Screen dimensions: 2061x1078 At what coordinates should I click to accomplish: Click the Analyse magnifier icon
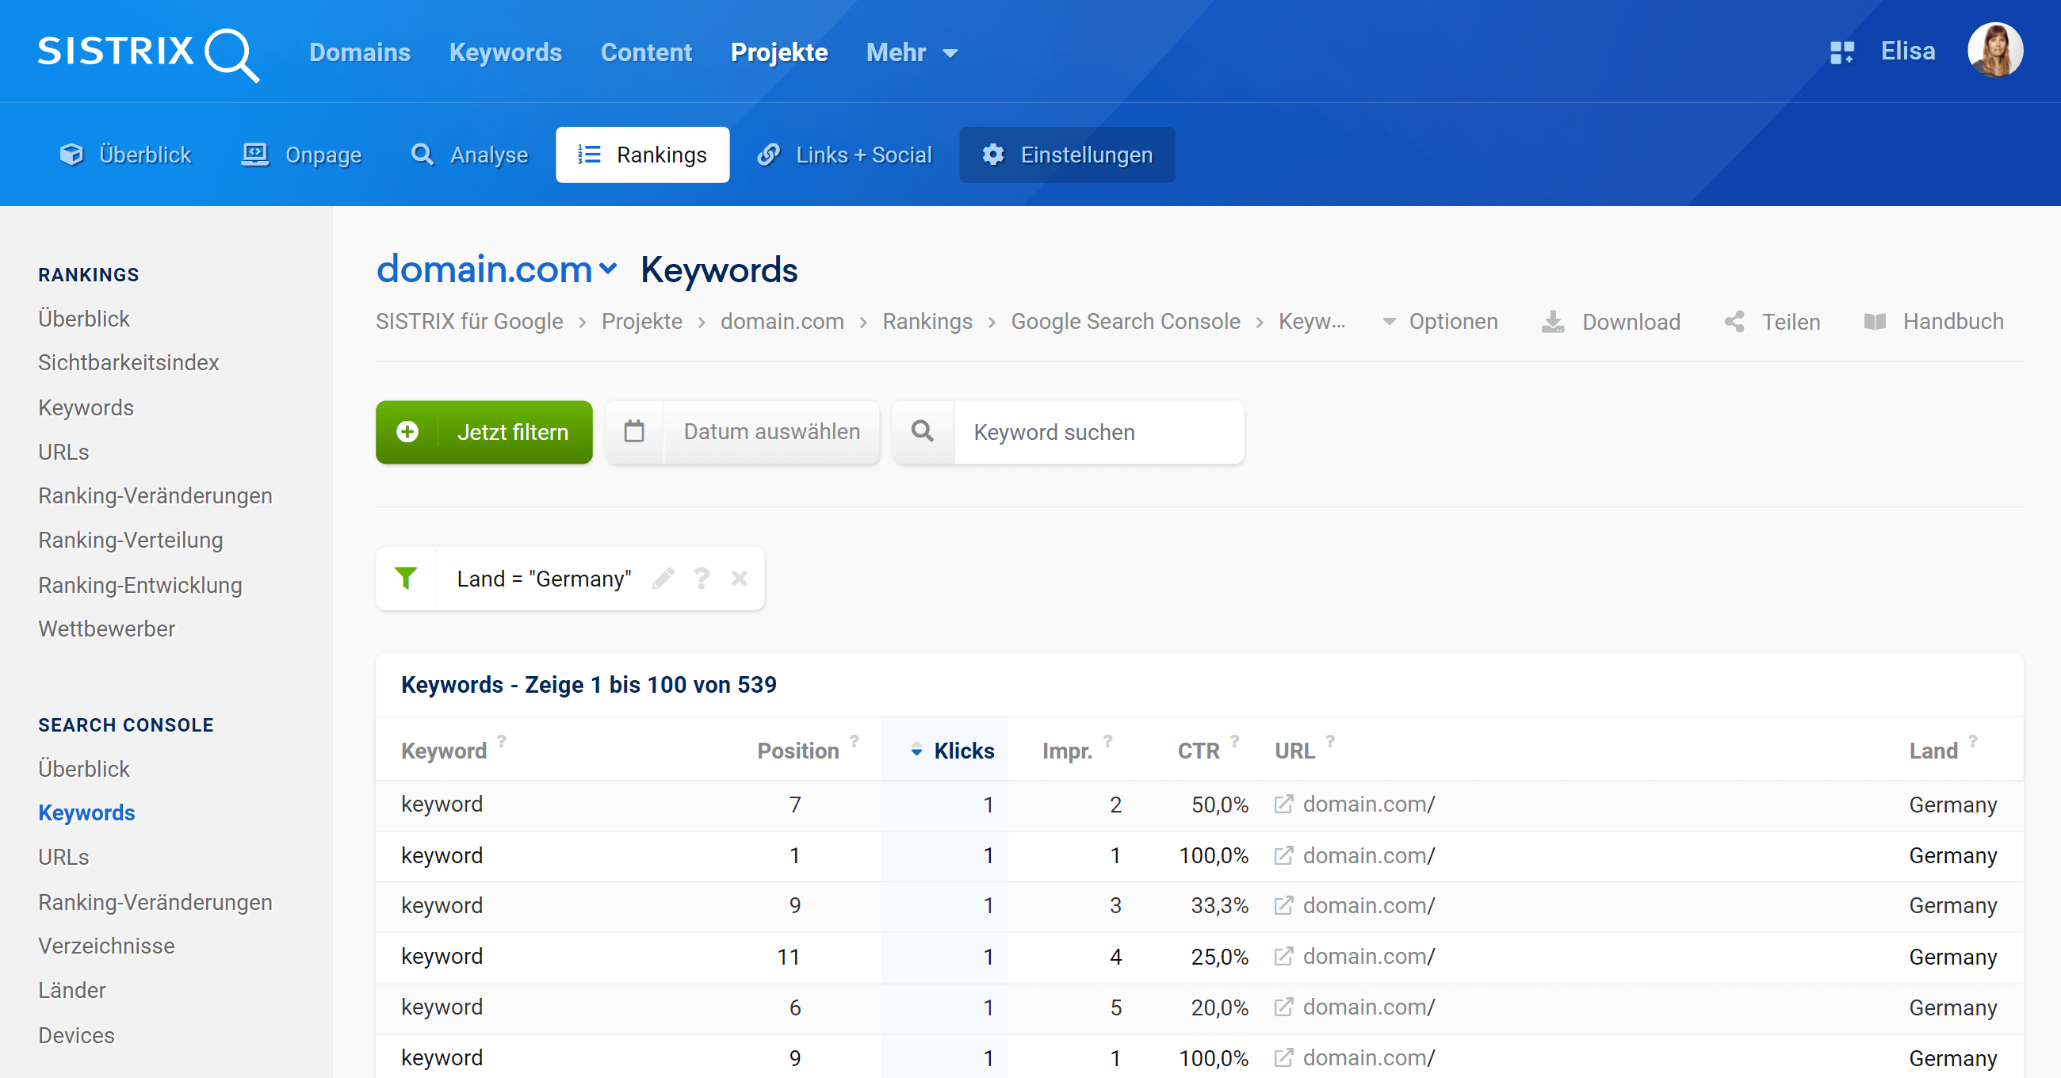423,155
